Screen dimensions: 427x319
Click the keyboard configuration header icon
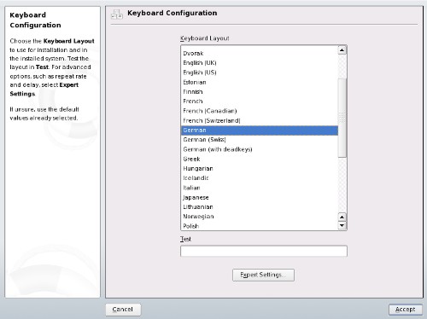(x=117, y=14)
